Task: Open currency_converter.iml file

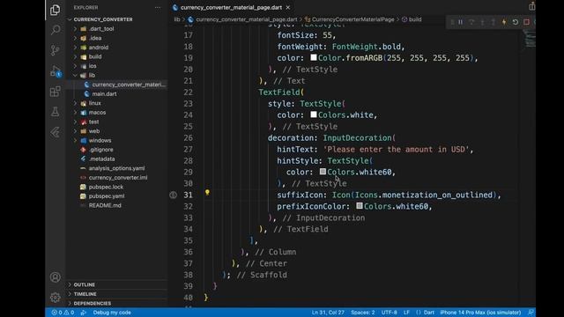Action: [117, 178]
